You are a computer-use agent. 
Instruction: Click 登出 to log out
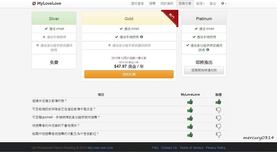213,3
